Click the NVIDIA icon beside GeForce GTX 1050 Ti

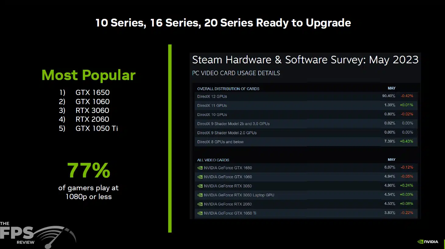tap(200, 213)
